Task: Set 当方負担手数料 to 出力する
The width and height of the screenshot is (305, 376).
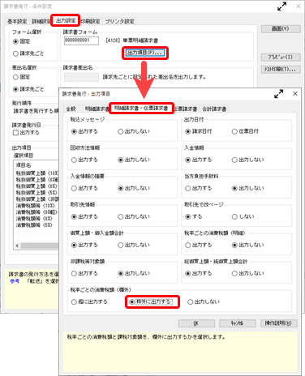Action: [199, 188]
